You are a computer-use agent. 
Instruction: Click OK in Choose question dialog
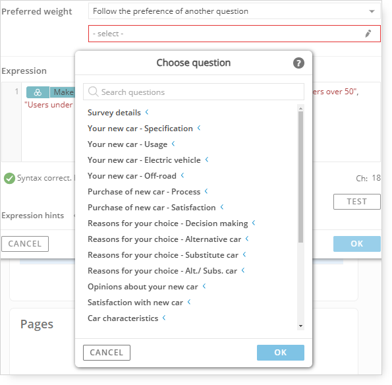click(x=281, y=353)
